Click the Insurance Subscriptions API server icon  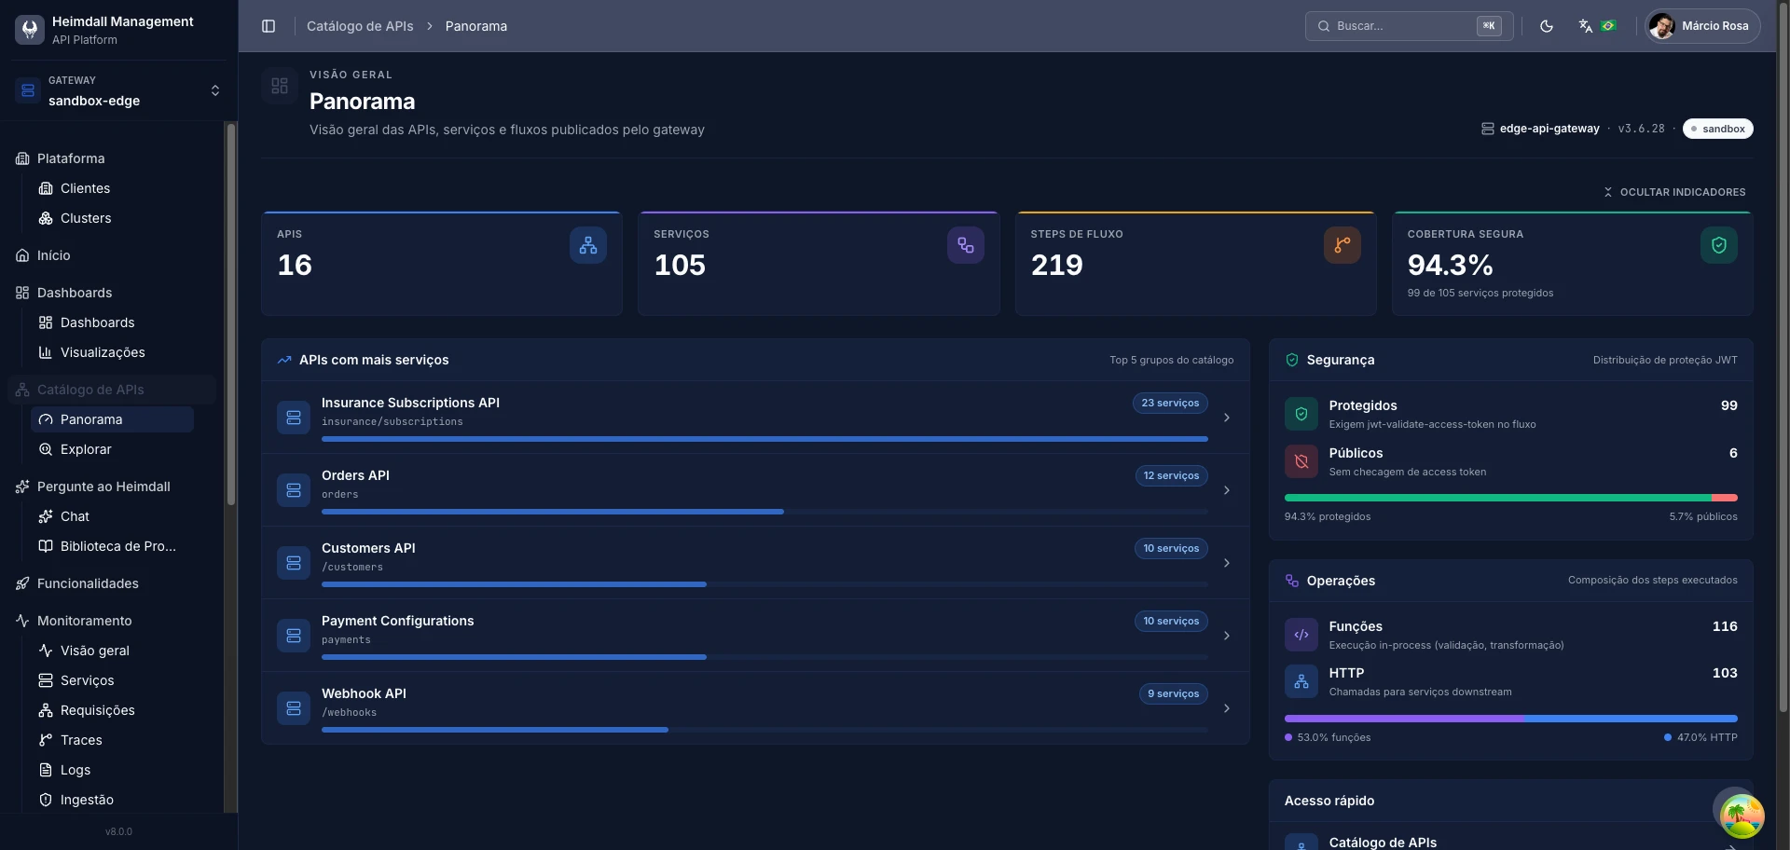(294, 418)
